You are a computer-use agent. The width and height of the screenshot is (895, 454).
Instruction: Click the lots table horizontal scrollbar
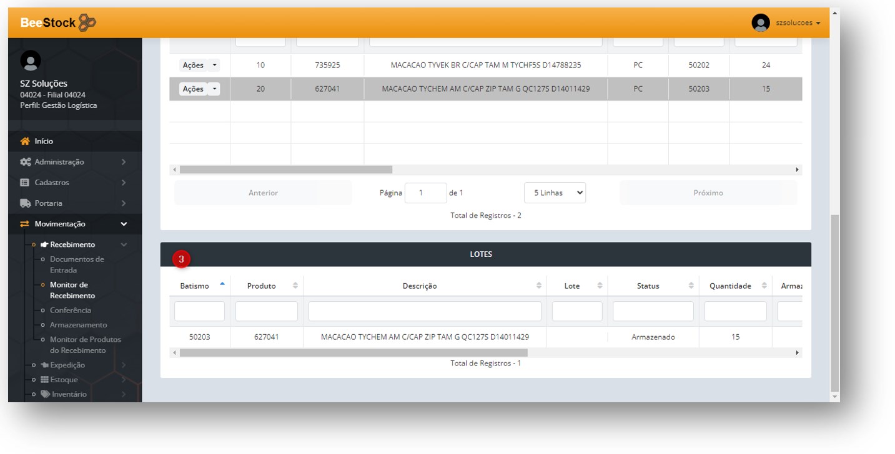tap(353, 353)
